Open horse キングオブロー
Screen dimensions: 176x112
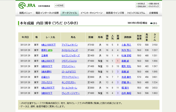pos(69,82)
